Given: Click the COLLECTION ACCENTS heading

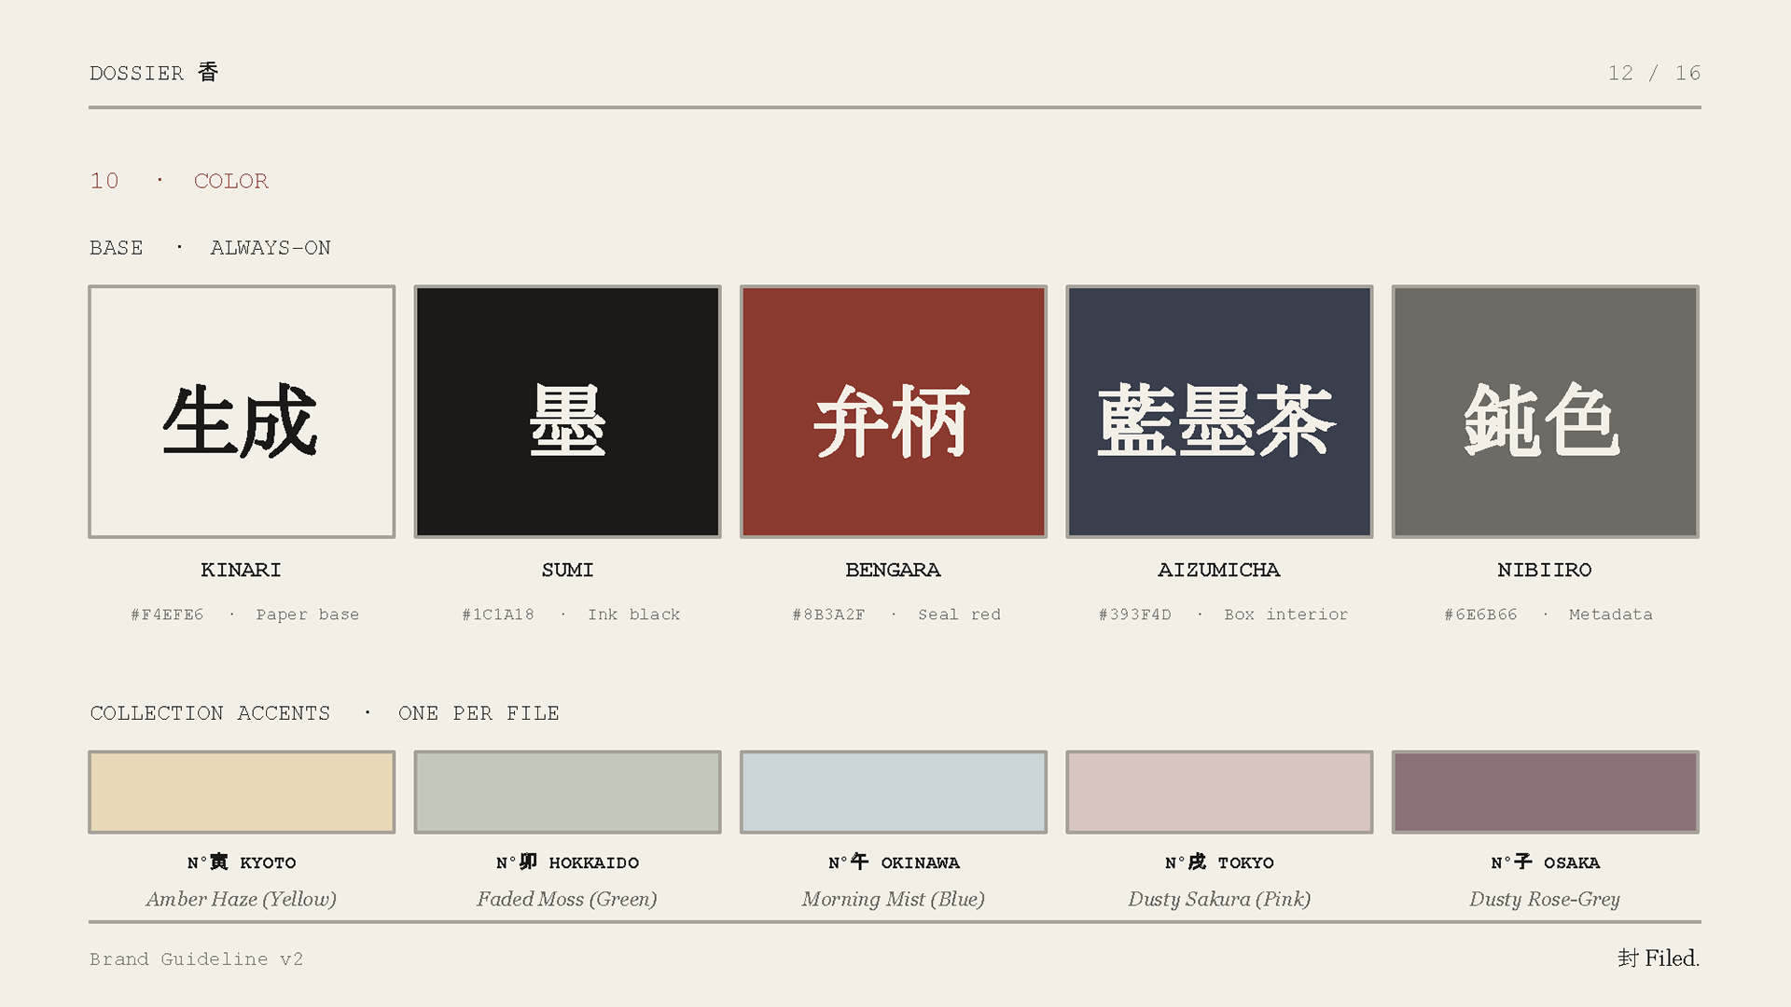Looking at the screenshot, I should coord(210,713).
